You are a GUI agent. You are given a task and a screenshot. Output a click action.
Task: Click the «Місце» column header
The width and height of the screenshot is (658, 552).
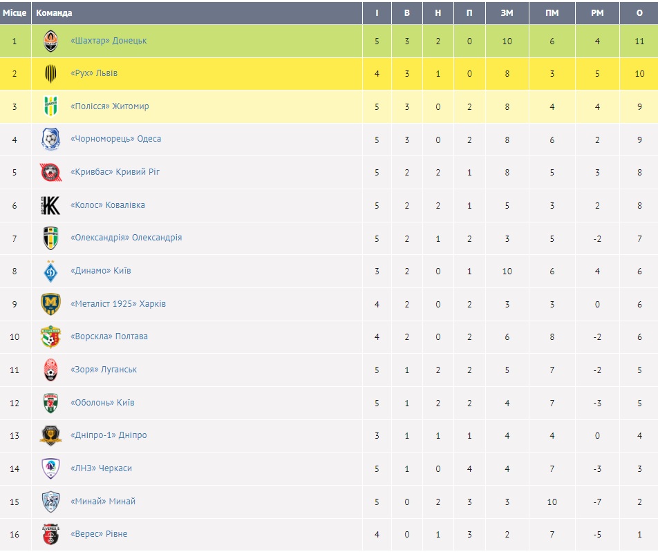[x=15, y=13]
